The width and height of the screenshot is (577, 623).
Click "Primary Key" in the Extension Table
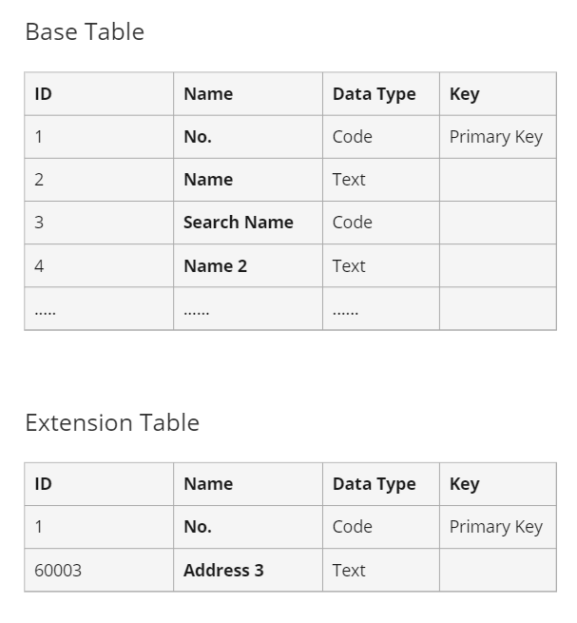tap(495, 527)
